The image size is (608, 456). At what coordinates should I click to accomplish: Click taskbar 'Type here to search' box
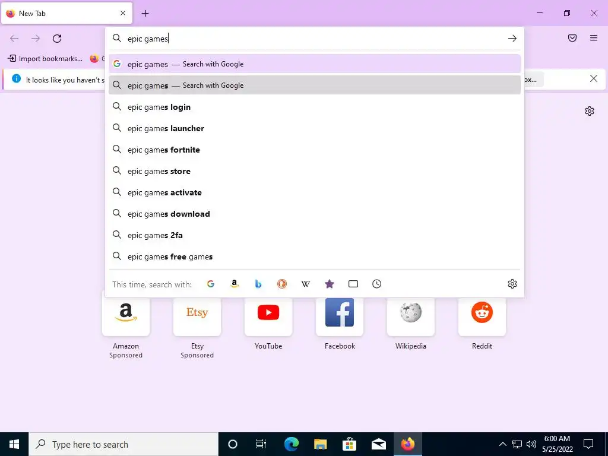(123, 444)
